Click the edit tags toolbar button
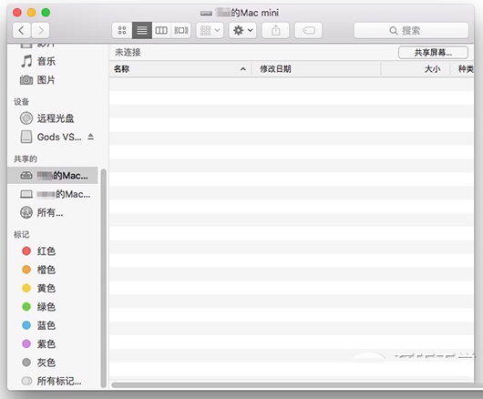Image resolution: width=483 pixels, height=399 pixels. [x=308, y=30]
